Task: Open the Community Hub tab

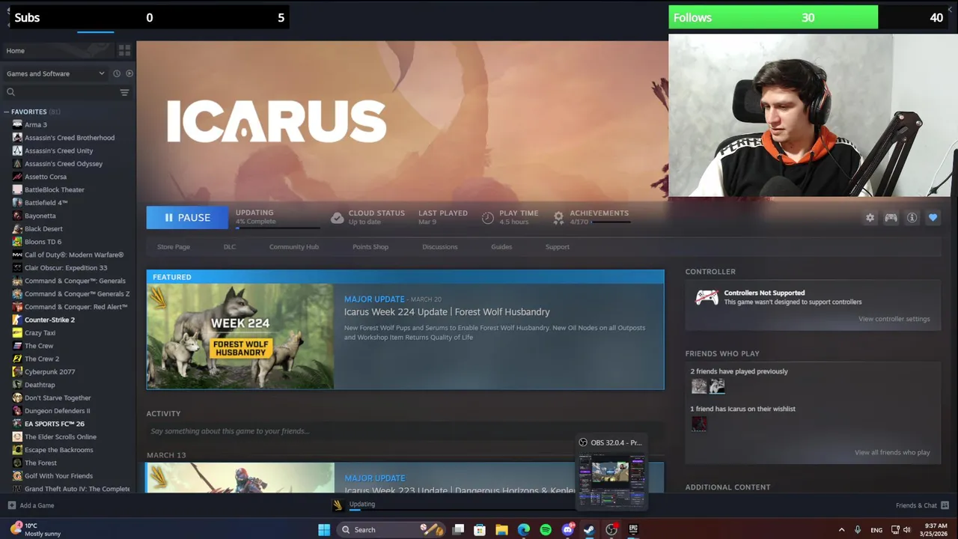Action: [x=294, y=246]
